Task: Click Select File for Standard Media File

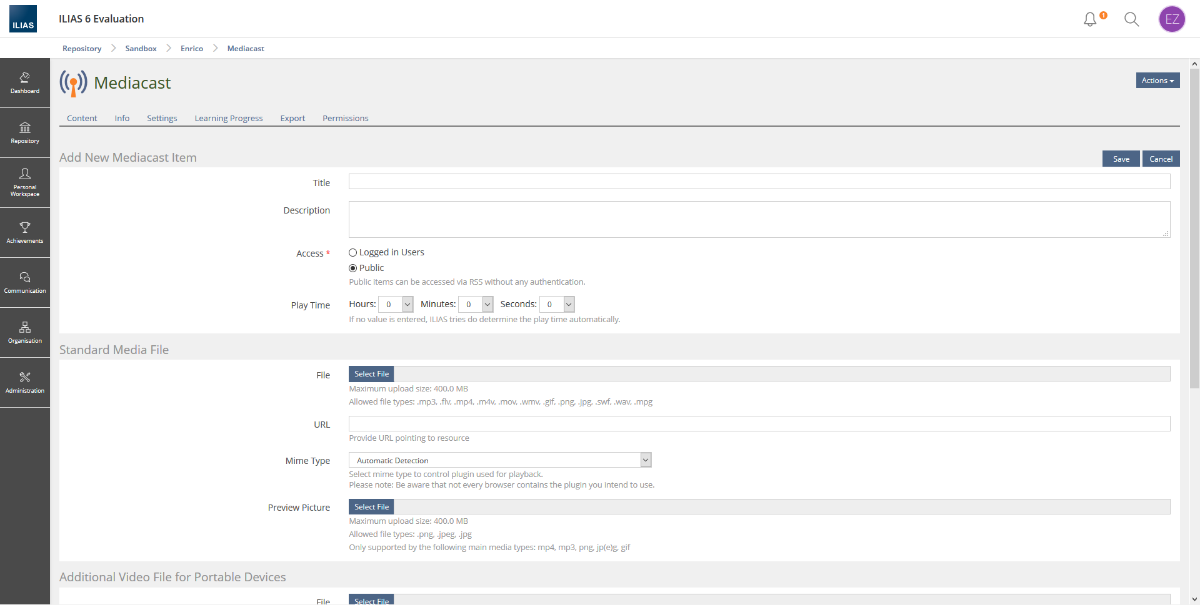Action: point(371,374)
